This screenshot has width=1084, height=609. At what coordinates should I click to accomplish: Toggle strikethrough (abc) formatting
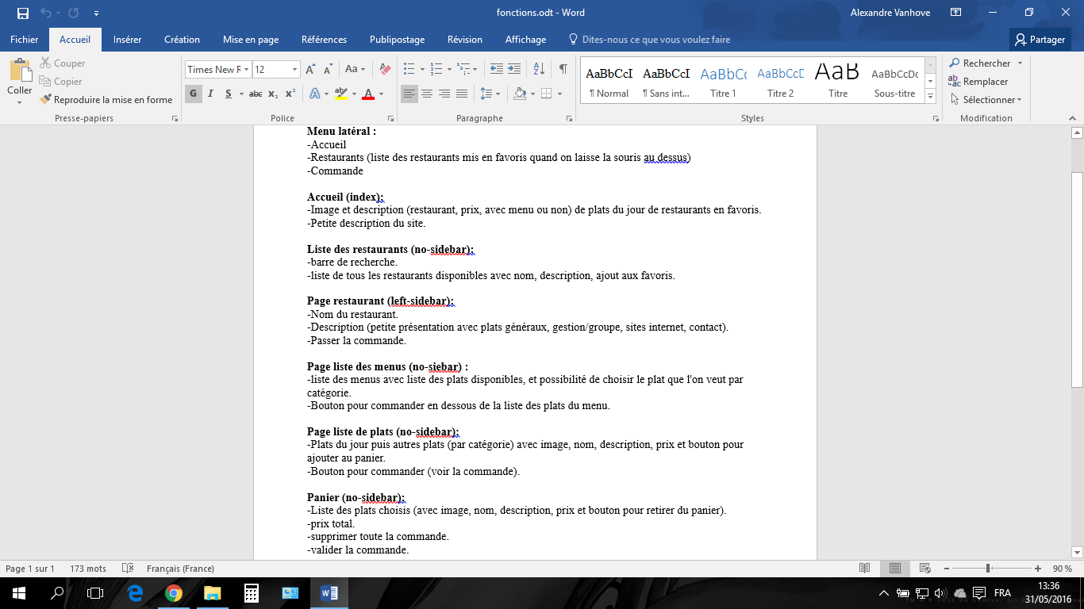point(256,94)
